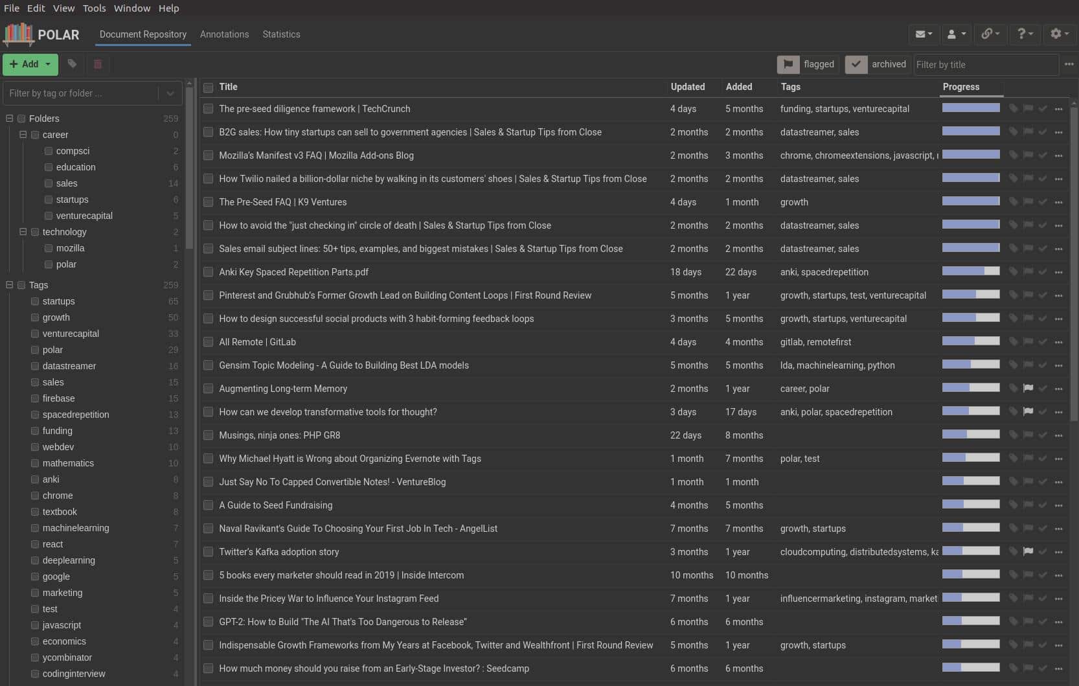Open the help question mark menu
1079x686 pixels.
tap(1025, 34)
